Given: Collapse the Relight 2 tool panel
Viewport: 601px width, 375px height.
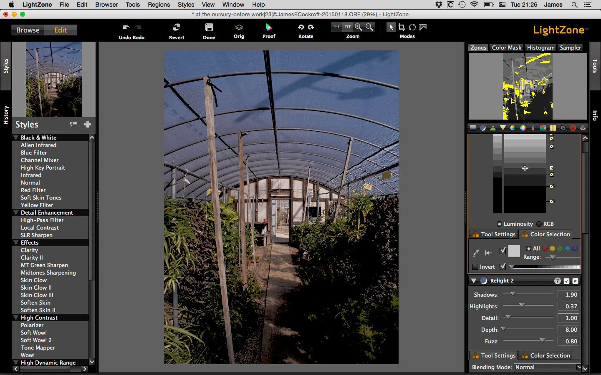Looking at the screenshot, I should click(473, 281).
